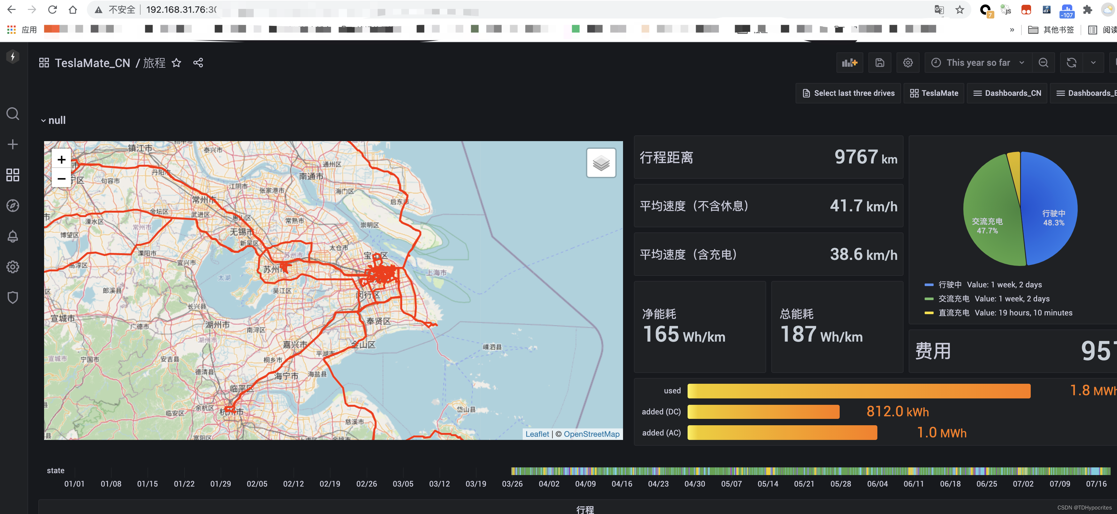The height and width of the screenshot is (514, 1117).
Task: Click Select last three drives button
Action: point(848,93)
